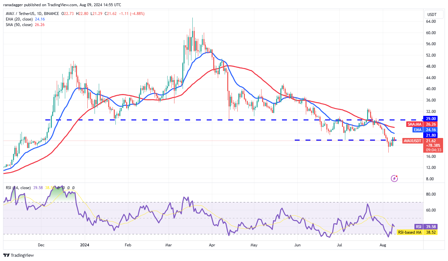Click the yellow RSI-based MA 38.52 tag

417,232
